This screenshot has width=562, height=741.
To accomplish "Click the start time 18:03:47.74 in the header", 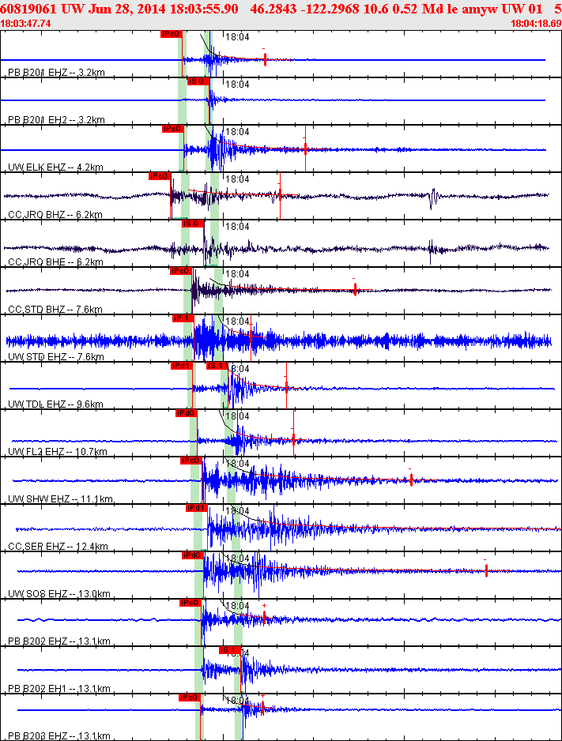I will click(x=25, y=24).
